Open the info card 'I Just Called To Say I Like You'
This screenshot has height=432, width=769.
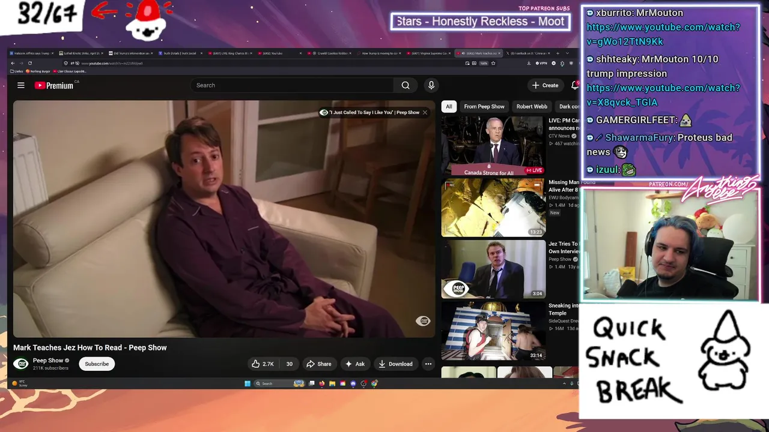click(x=370, y=112)
